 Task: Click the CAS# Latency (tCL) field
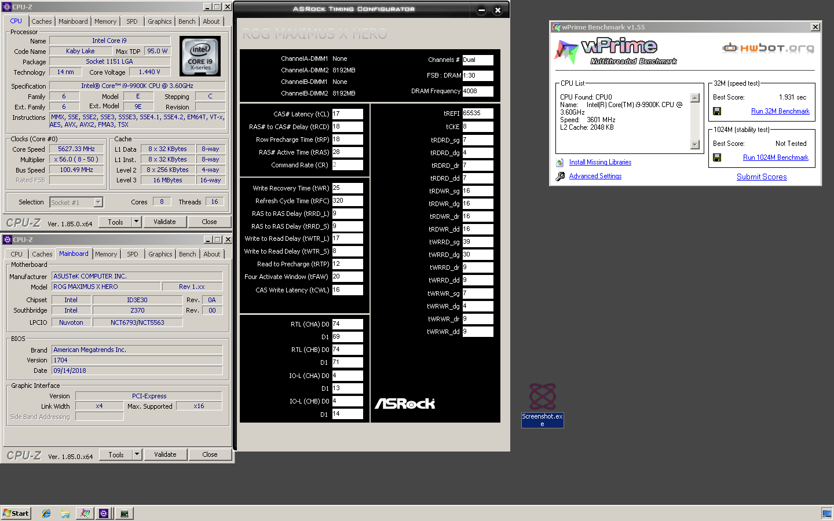(x=348, y=114)
